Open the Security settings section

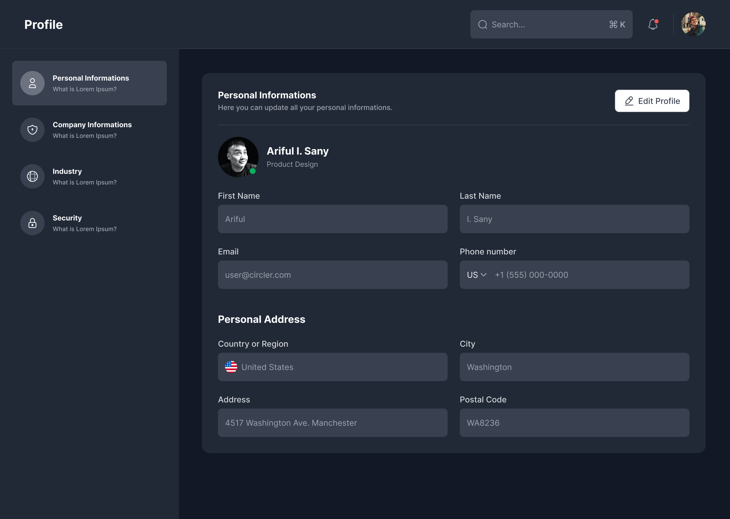point(84,223)
